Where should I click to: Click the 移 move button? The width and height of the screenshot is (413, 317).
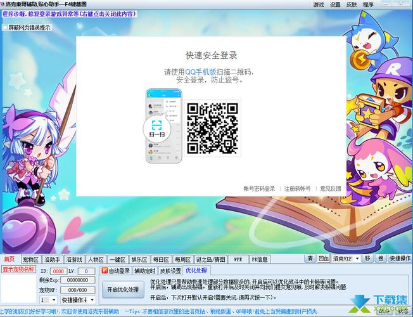[367, 259]
